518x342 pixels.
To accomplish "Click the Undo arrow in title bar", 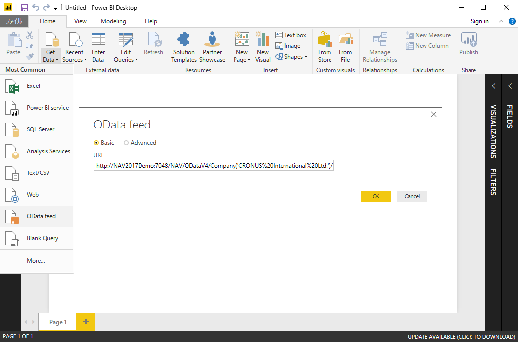I will click(x=36, y=7).
